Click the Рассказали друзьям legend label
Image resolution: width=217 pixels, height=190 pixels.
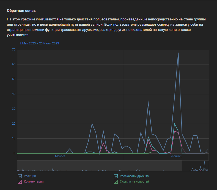pos(134,176)
